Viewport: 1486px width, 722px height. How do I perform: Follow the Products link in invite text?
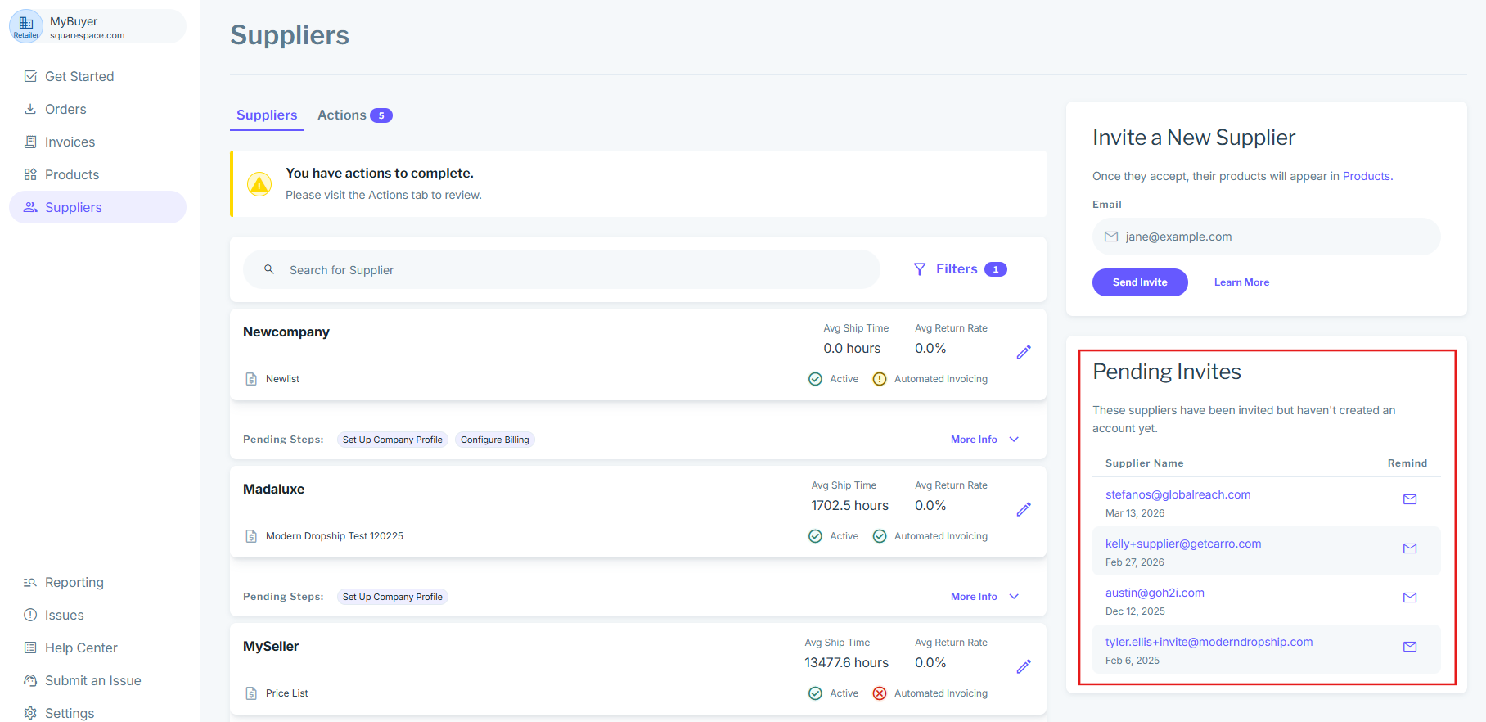click(x=1366, y=176)
